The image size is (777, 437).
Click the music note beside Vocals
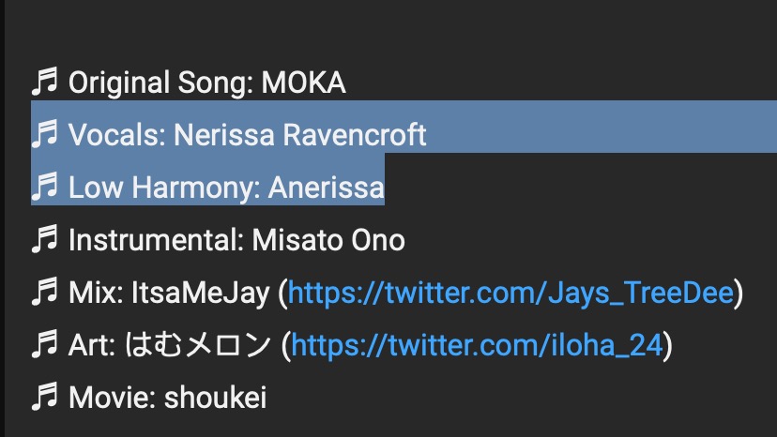(x=44, y=135)
